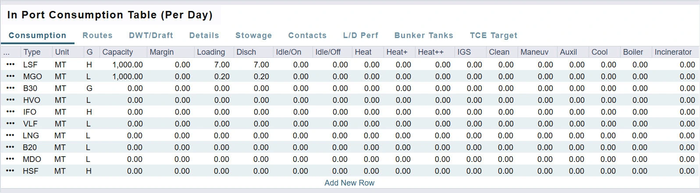
Task: Click the Idle/Off column header
Action: click(332, 52)
